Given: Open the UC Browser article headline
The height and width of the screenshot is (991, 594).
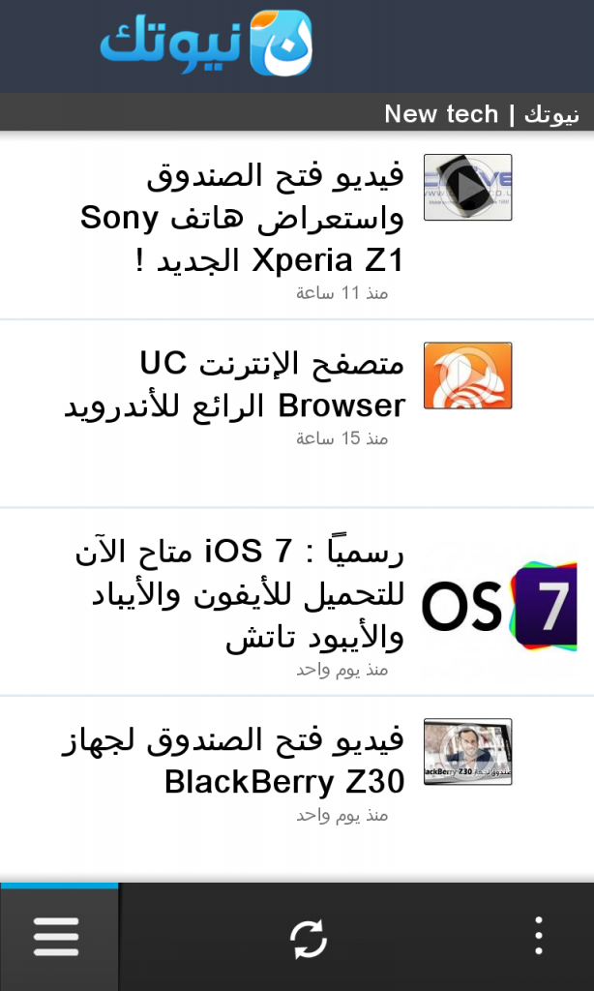Looking at the screenshot, I should click(234, 385).
